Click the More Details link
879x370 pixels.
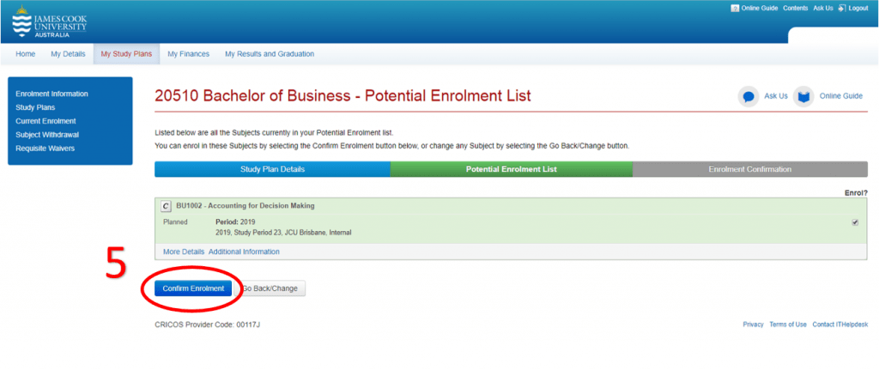184,252
